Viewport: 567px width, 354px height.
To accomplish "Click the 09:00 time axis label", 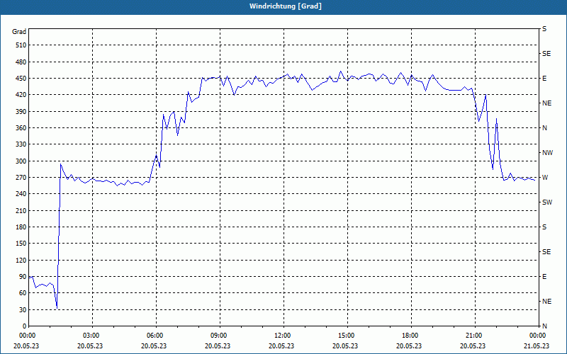I will pos(218,336).
